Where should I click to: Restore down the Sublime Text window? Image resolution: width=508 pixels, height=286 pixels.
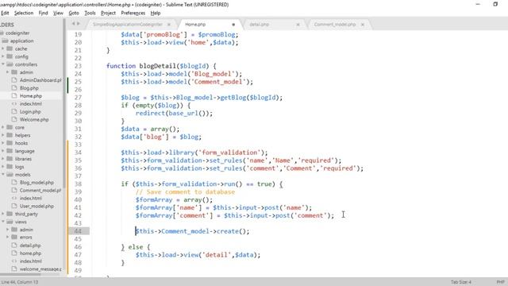click(x=495, y=5)
